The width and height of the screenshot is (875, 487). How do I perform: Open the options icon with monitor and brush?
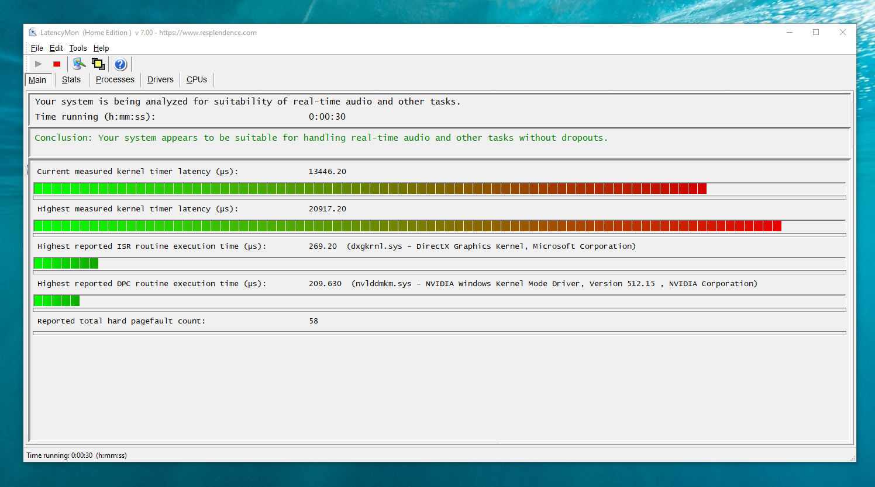point(79,64)
